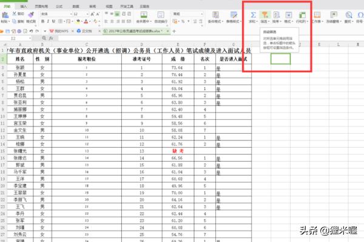Viewport: 364px width, 242px height.
Task: Click the red 缺考 cell
Action: 178,151
